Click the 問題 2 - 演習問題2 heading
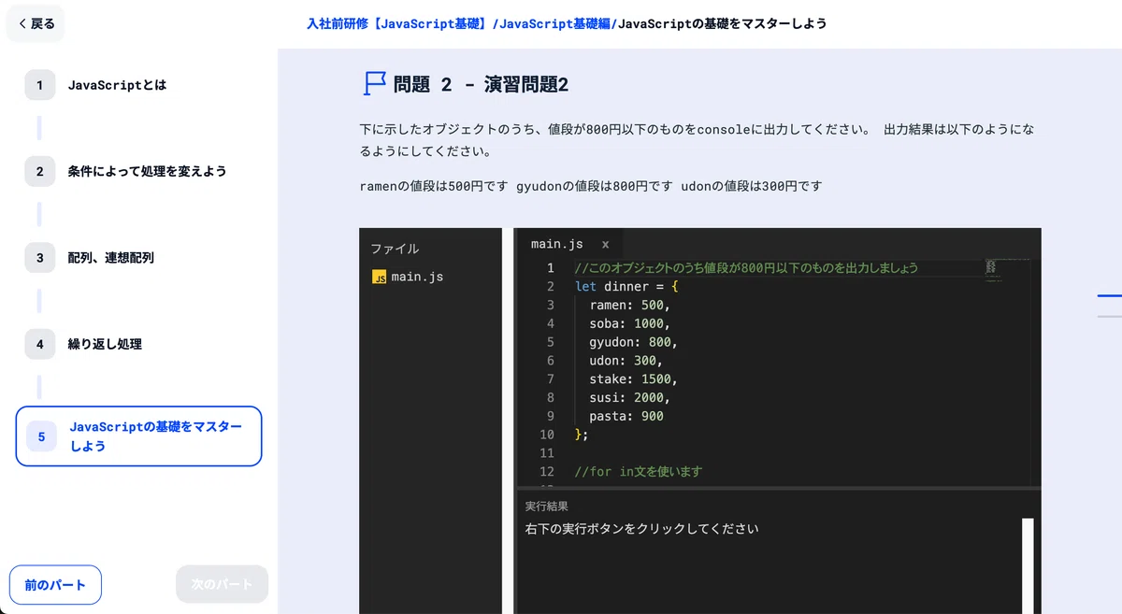The height and width of the screenshot is (614, 1122). point(481,84)
